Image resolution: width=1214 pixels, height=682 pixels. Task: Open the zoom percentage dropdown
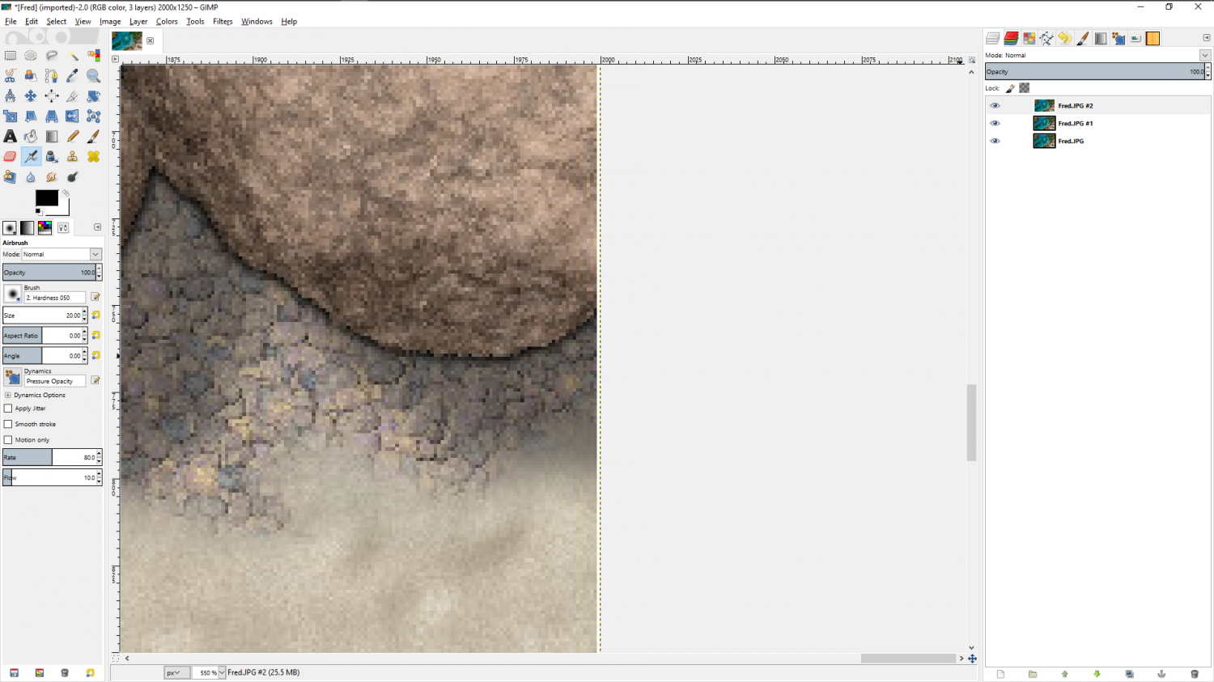point(222,672)
